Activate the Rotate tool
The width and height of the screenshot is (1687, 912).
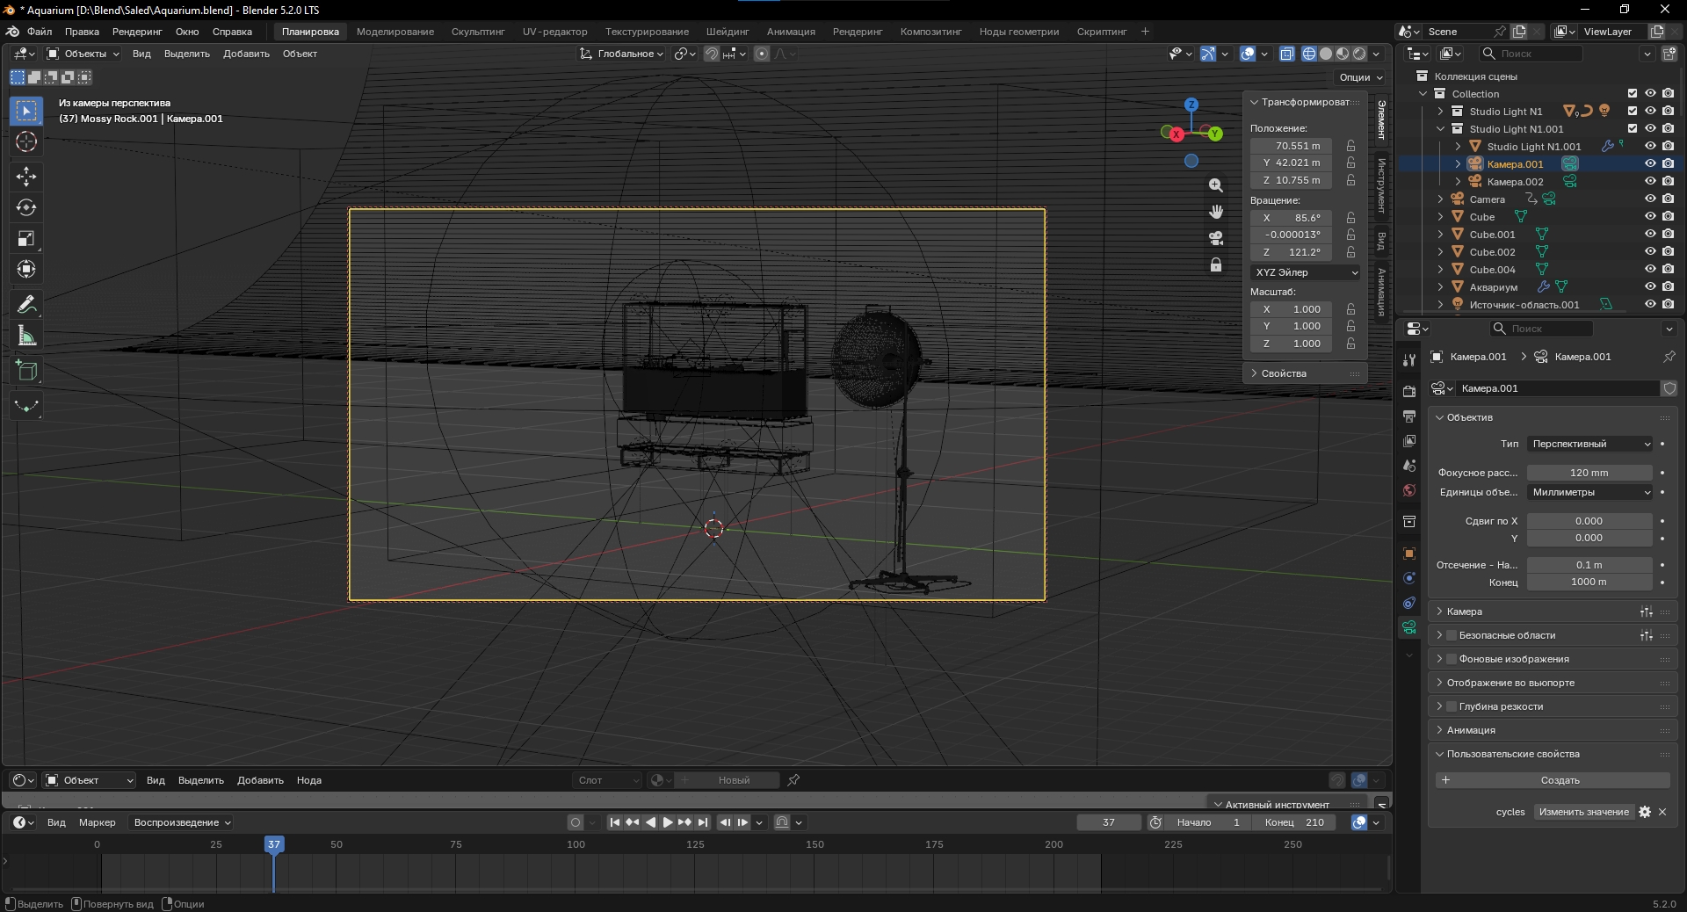click(26, 207)
